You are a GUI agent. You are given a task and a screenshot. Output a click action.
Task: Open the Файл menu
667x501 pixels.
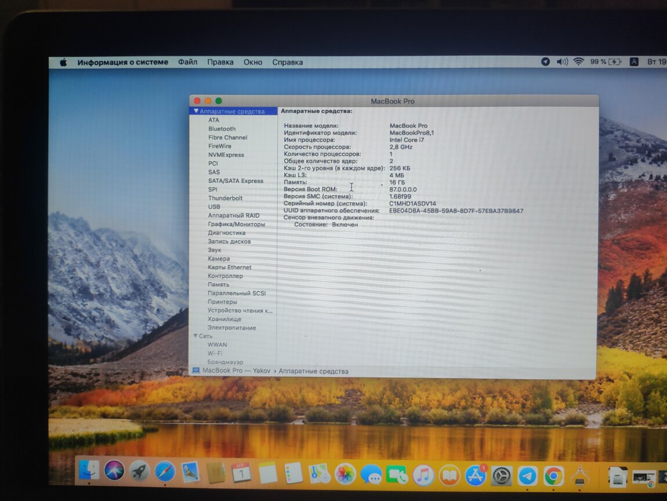pyautogui.click(x=187, y=62)
